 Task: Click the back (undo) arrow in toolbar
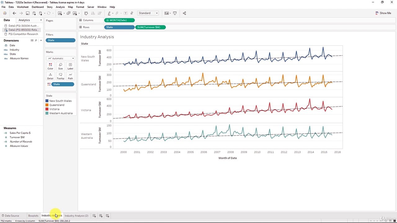14,13
